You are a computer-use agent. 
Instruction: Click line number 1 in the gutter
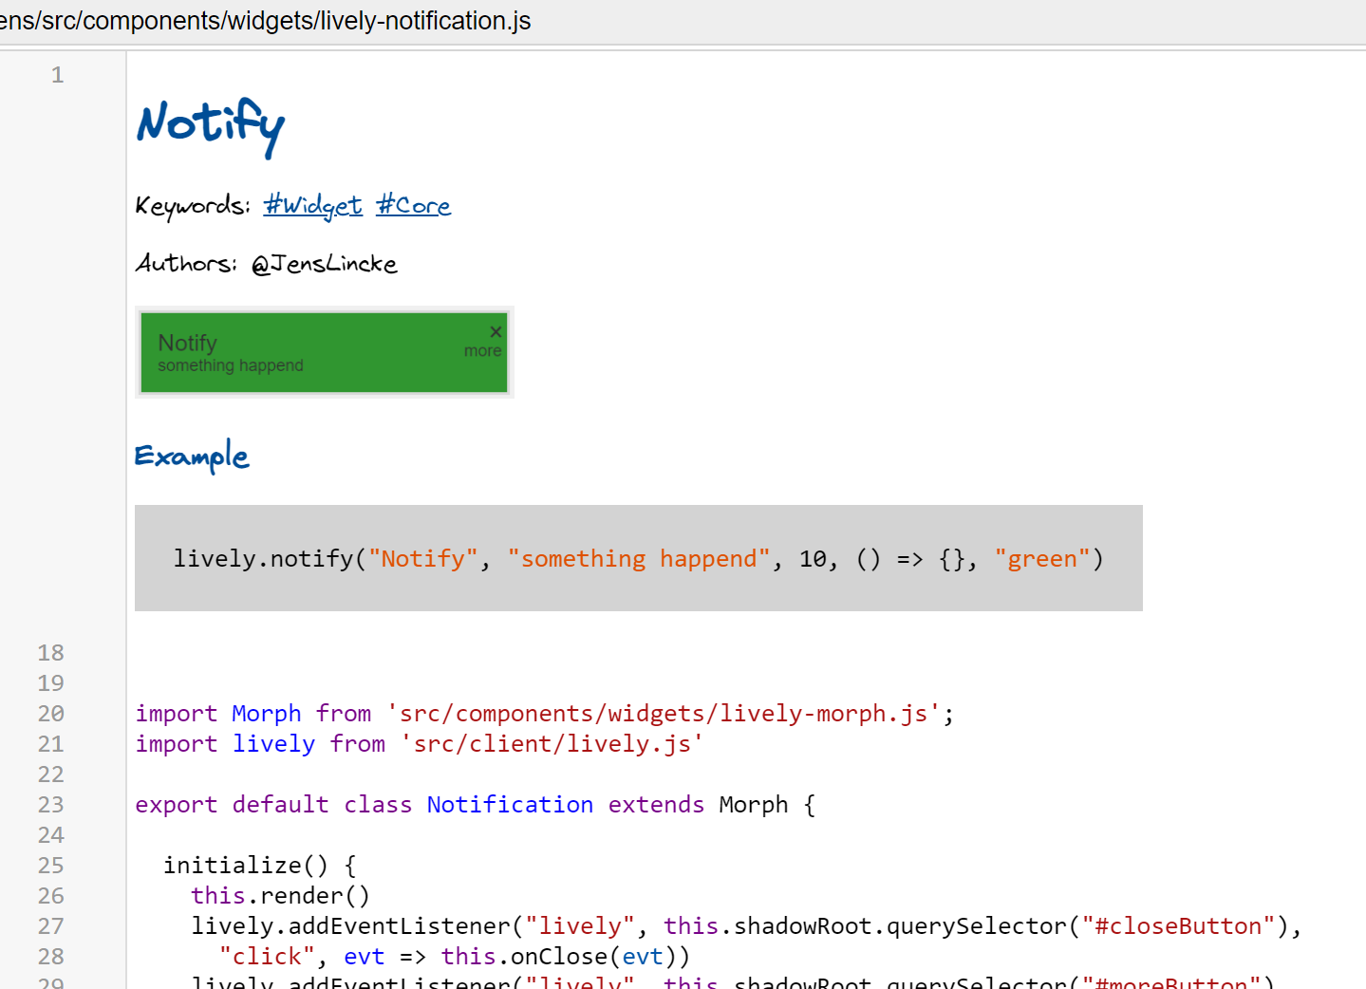click(x=58, y=75)
